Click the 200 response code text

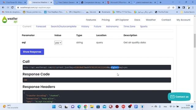pos(25,80)
